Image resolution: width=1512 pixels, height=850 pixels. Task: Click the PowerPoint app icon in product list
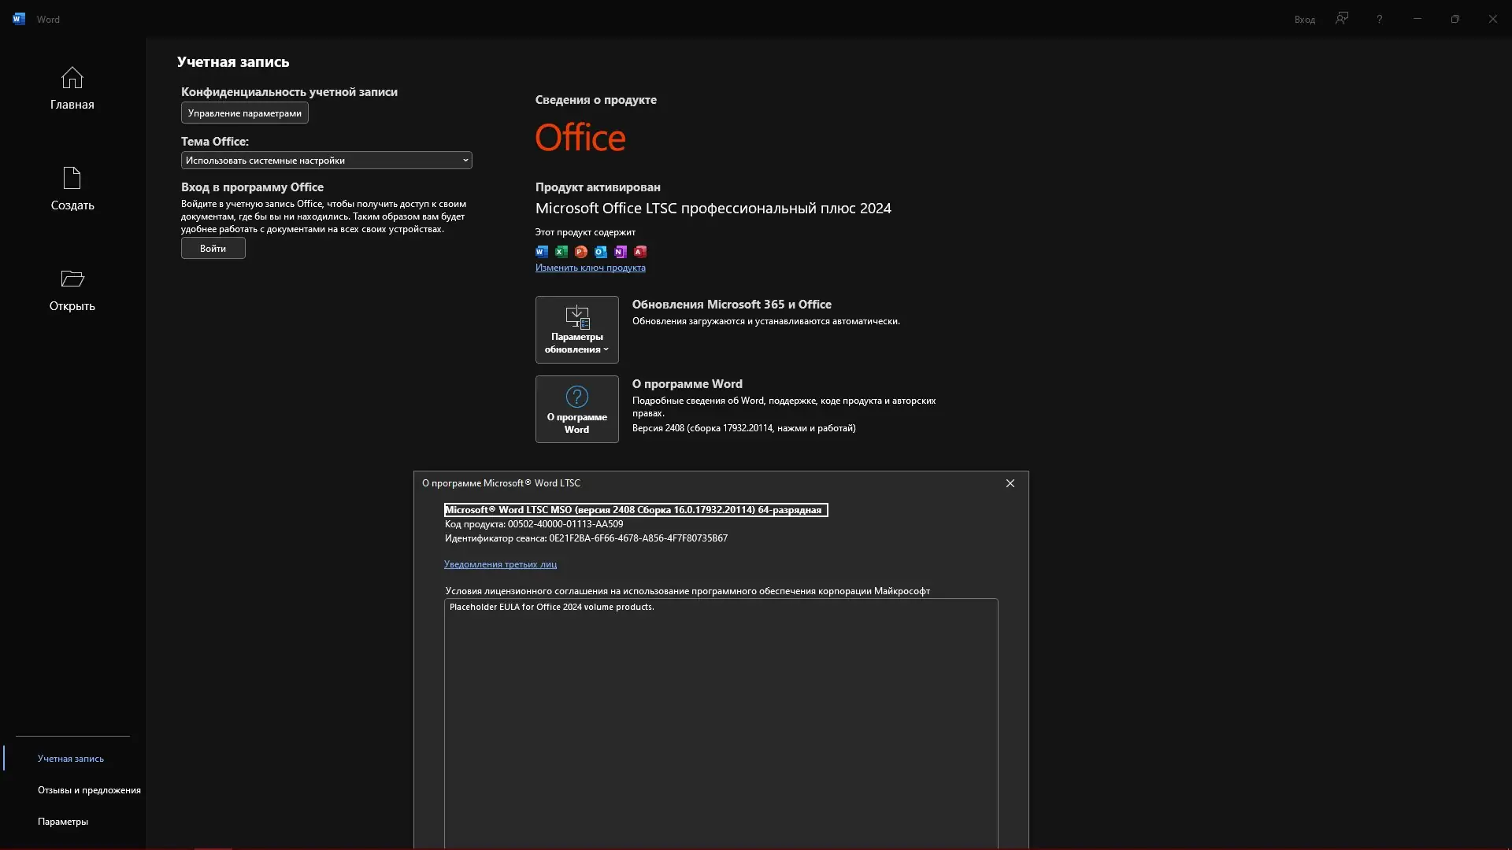coord(581,252)
